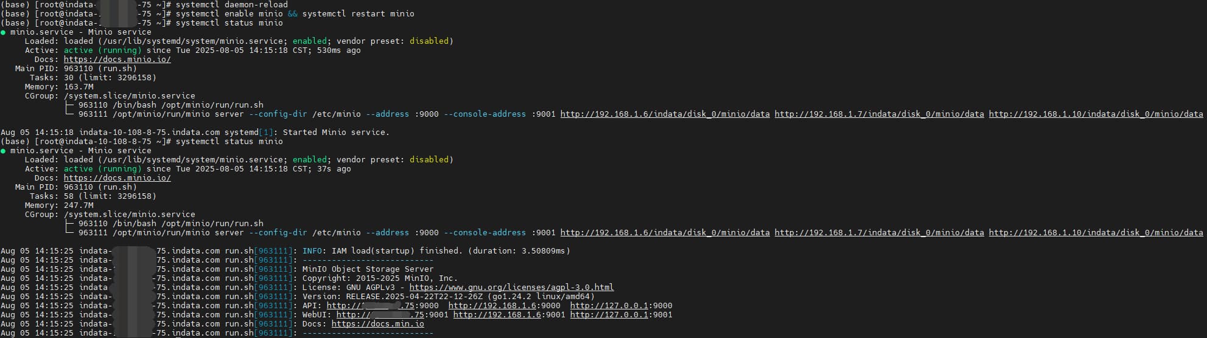Open 192.168.1.6 data URL in Memory 163.7M output
Screen dimensions: 1207x338
tap(665, 114)
